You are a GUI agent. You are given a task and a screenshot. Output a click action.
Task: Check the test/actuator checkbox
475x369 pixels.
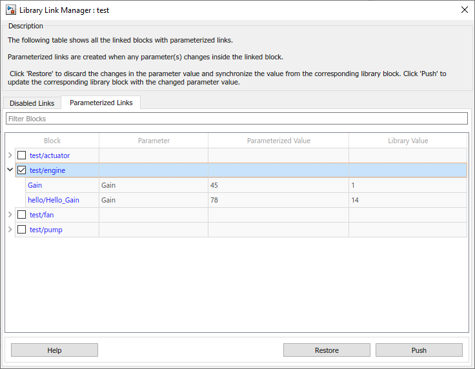coord(22,155)
